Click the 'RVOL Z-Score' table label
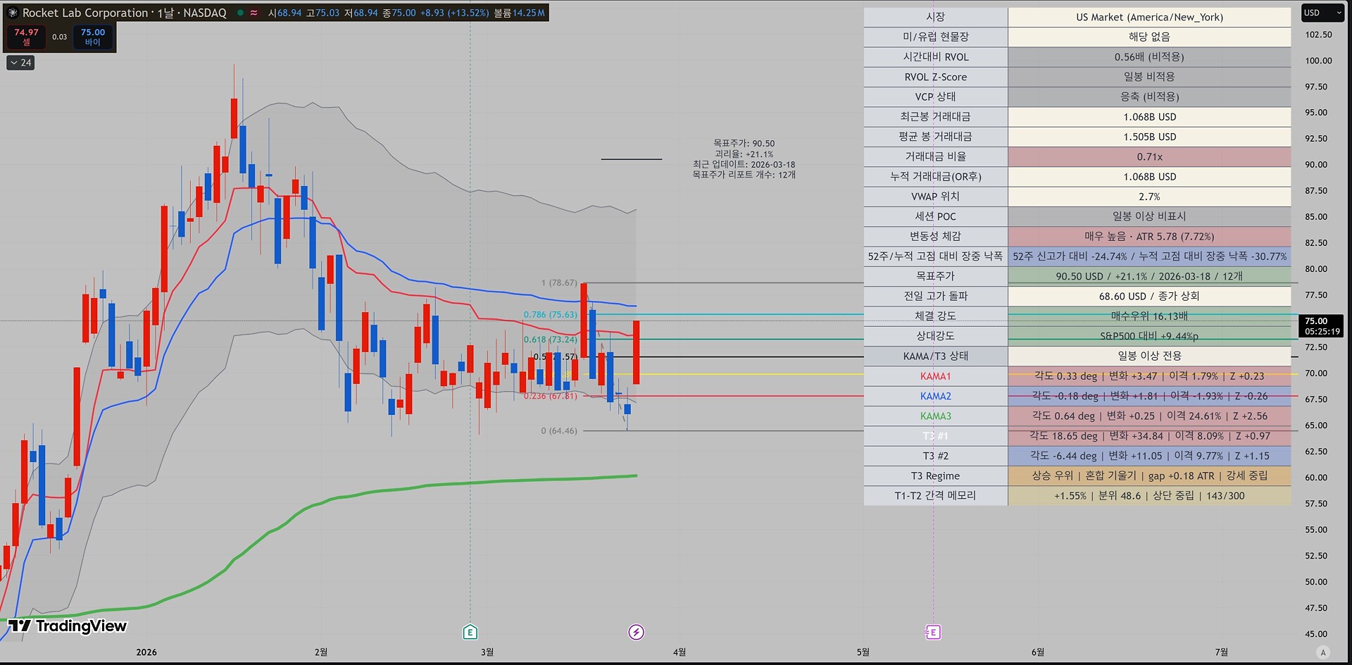This screenshot has height=665, width=1352. click(935, 77)
